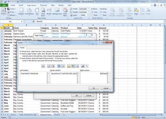The image size is (166, 119).
Task: Switch to the Review ribbon tab
Action: tap(61, 5)
